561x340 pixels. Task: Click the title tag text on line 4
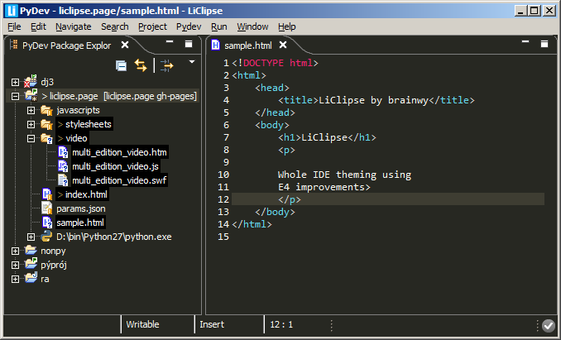click(376, 100)
